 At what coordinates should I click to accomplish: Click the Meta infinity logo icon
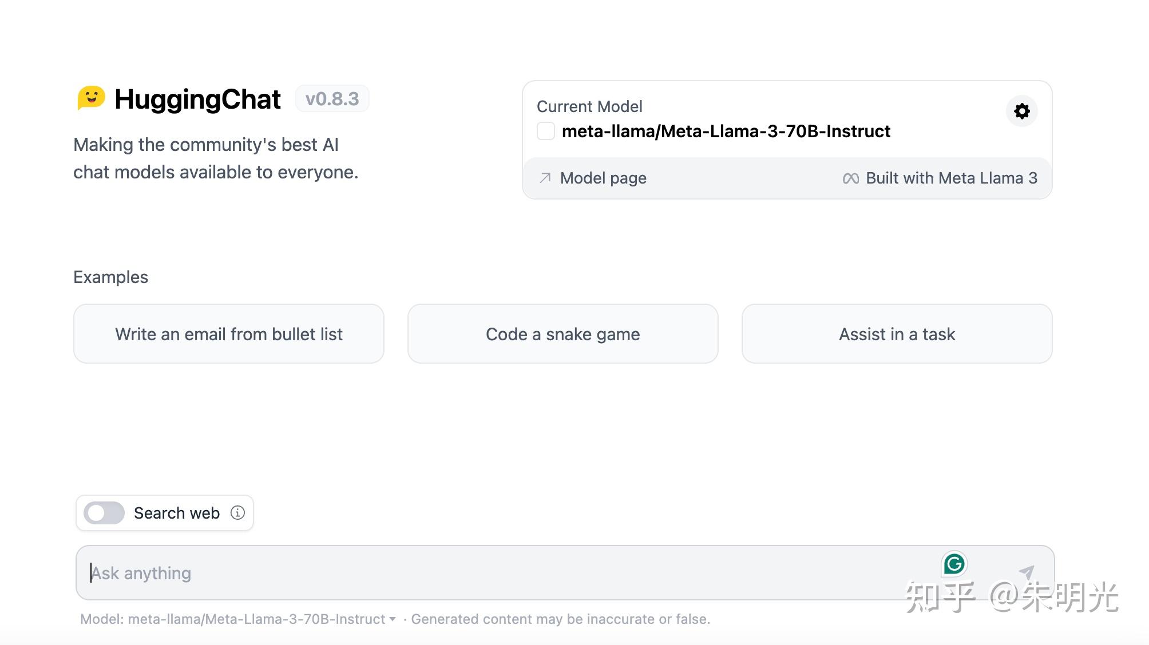pos(850,178)
